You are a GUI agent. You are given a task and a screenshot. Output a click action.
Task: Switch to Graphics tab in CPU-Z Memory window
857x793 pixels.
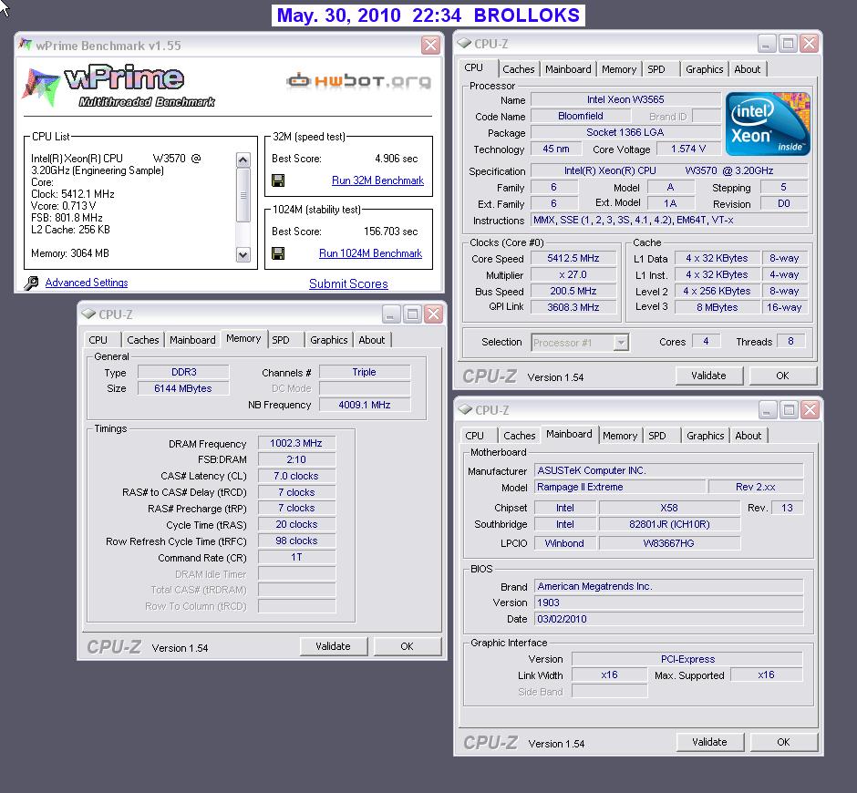coord(328,340)
